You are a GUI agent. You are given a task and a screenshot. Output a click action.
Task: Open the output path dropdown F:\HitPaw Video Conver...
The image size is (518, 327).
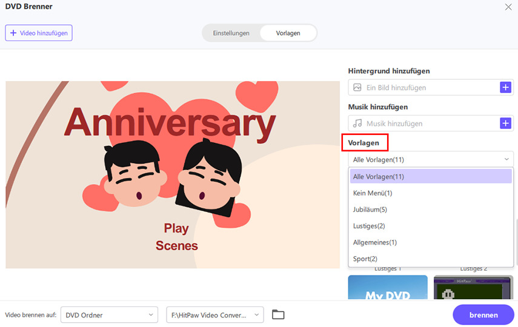pos(215,315)
